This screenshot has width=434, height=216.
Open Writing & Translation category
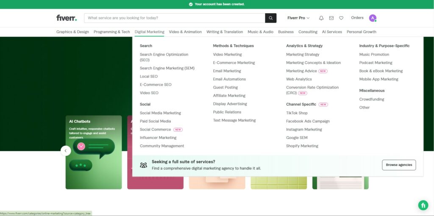pyautogui.click(x=225, y=32)
